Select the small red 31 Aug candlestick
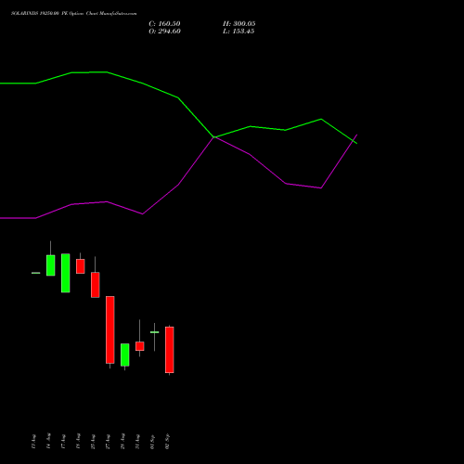Screen dimensions: 464x464 (140, 346)
